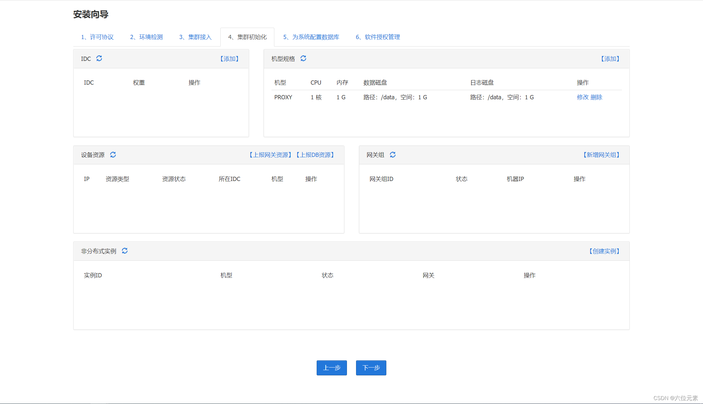Click 添加 link in IDC panel
Viewport: 703px width, 404px height.
tap(229, 59)
